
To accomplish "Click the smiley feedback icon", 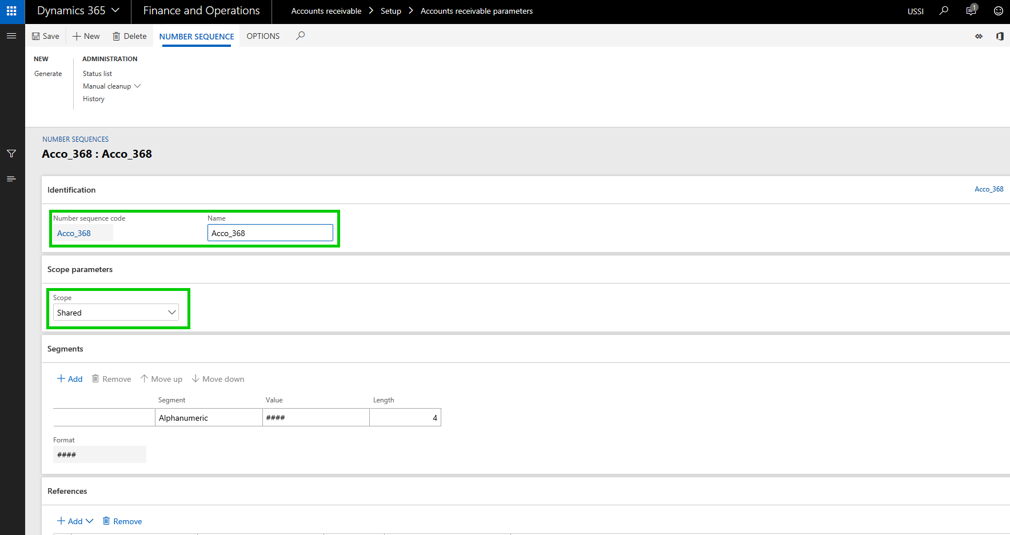I will tap(998, 11).
